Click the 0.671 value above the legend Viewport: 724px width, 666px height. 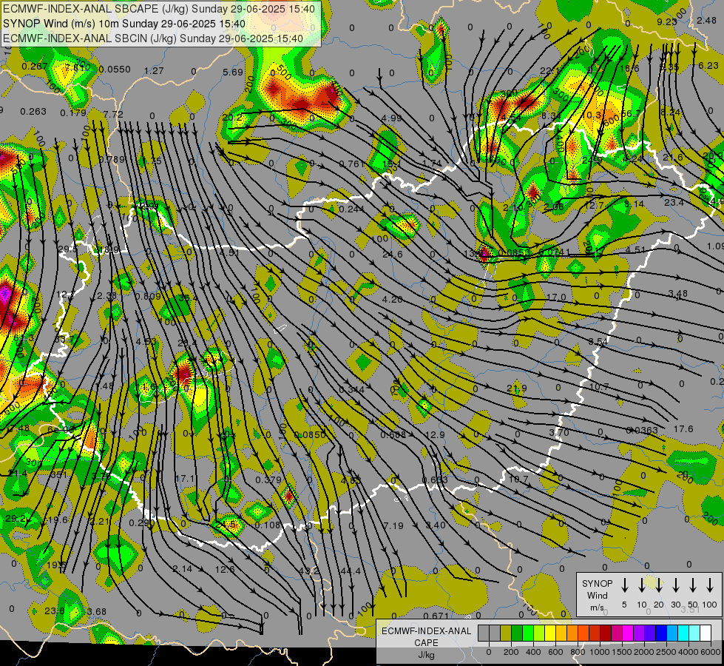click(x=436, y=616)
